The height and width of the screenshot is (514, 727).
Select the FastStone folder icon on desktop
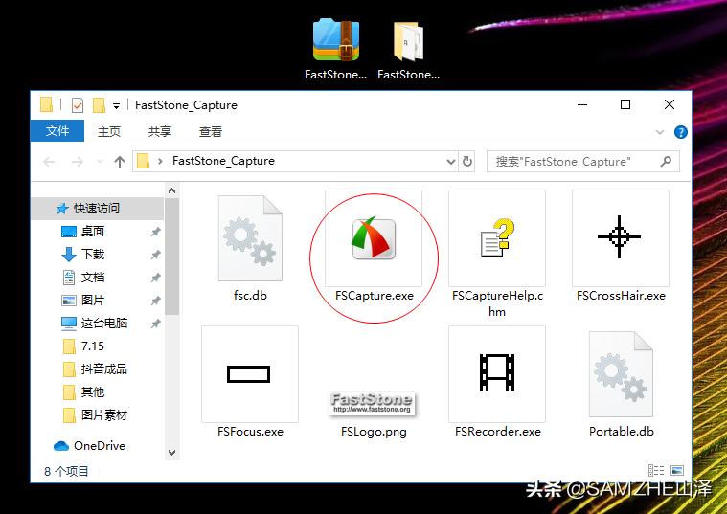pyautogui.click(x=408, y=42)
